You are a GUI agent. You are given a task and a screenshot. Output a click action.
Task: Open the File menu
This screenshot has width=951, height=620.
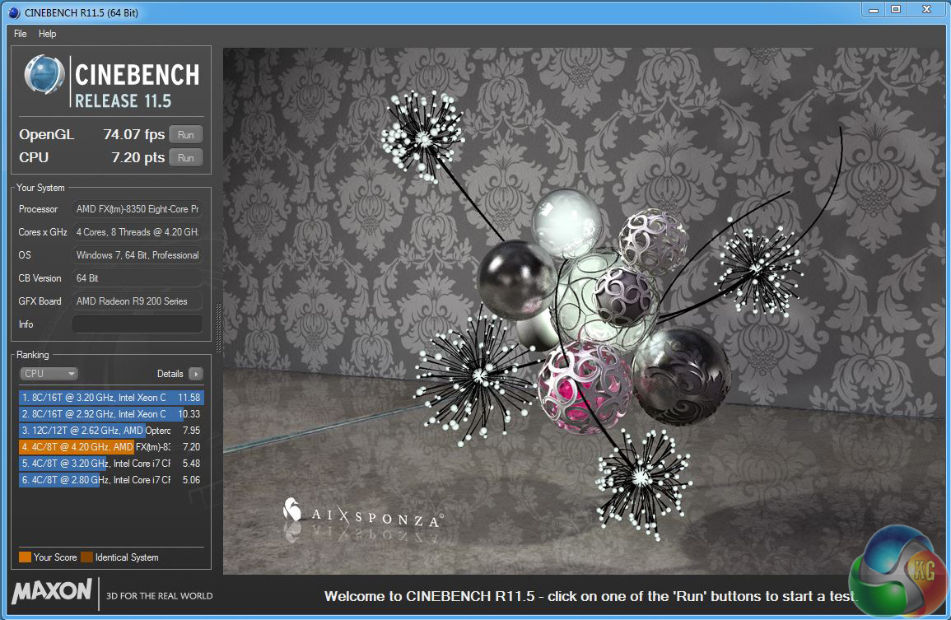[21, 34]
